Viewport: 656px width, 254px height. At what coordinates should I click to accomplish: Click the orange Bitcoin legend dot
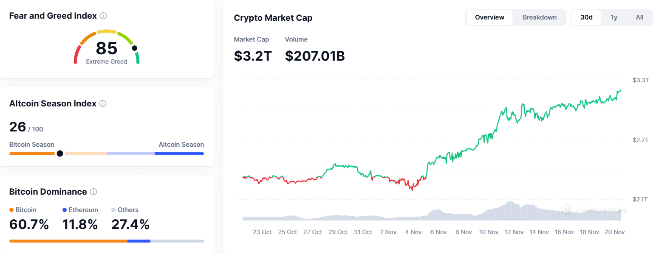11,210
